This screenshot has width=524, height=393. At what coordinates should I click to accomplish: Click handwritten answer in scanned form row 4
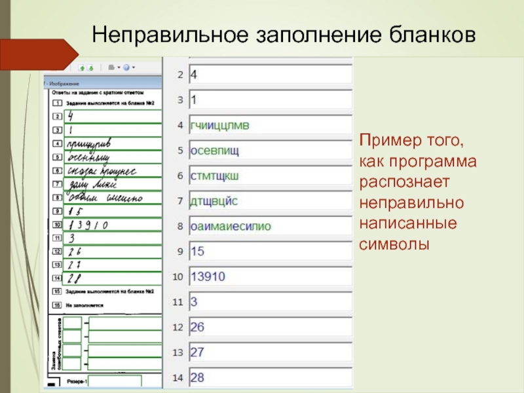89,143
